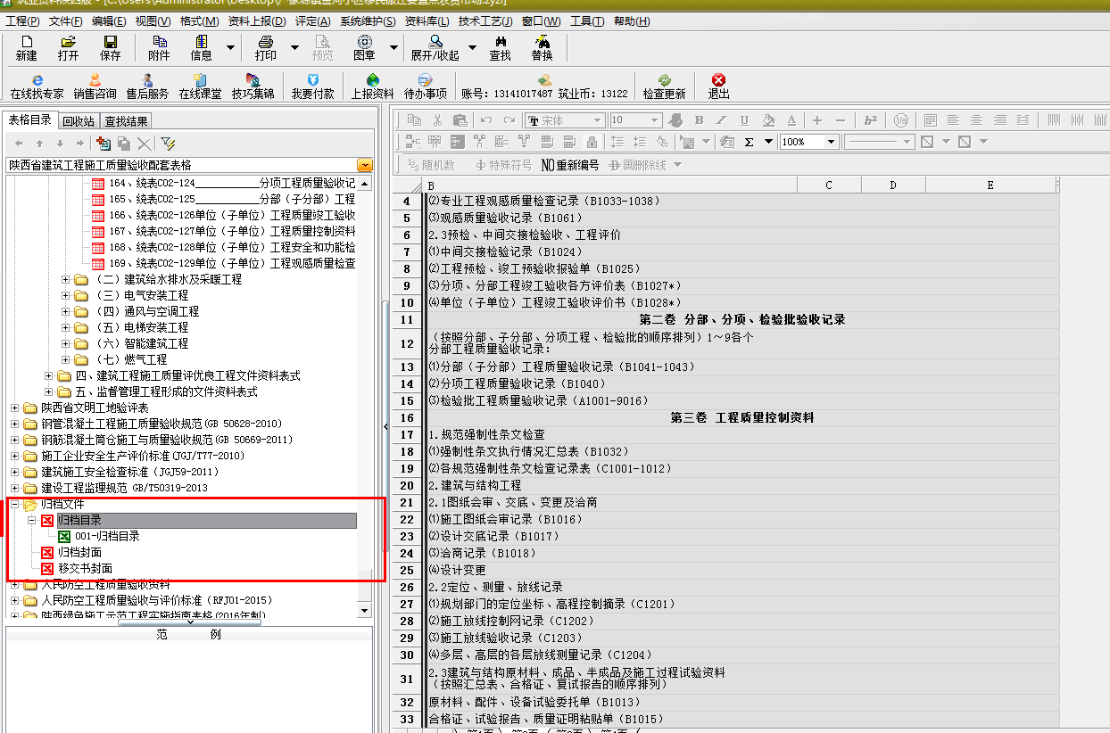Open the 100% zoom dropdown
1110x733 pixels.
click(831, 142)
